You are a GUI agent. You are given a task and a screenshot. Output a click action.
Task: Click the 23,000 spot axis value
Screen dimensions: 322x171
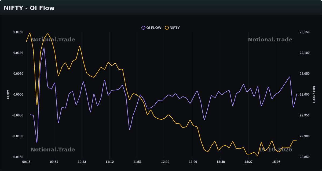pyautogui.click(x=305, y=95)
